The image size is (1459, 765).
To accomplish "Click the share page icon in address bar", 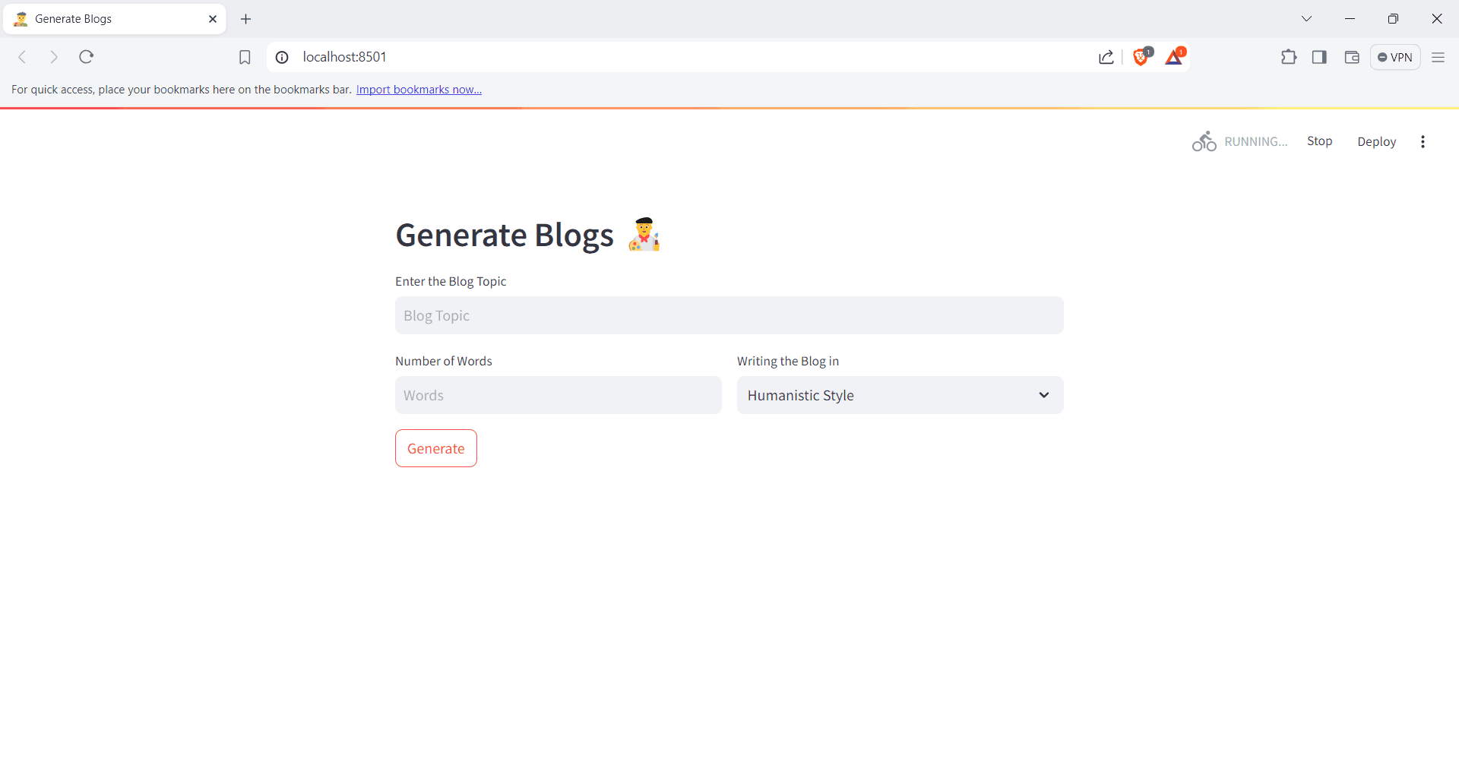I will point(1106,57).
